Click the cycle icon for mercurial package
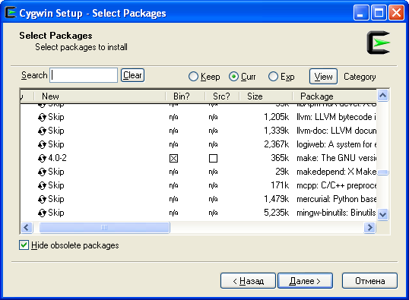 pos(42,200)
